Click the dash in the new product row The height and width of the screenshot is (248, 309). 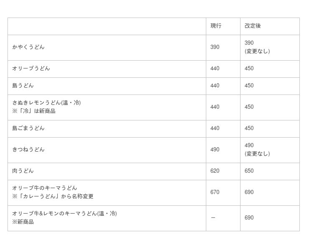[x=213, y=218]
